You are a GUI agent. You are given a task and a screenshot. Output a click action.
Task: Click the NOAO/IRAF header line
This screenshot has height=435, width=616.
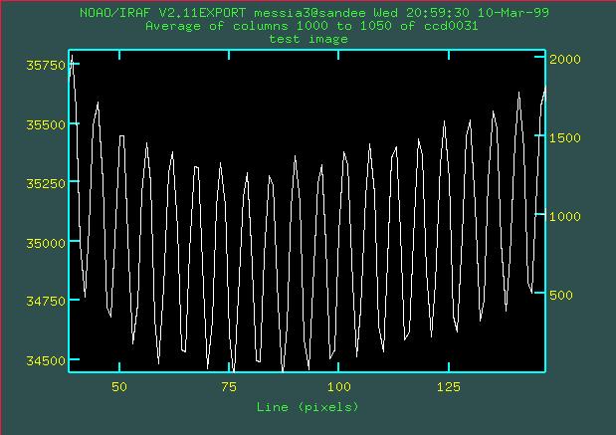[314, 13]
